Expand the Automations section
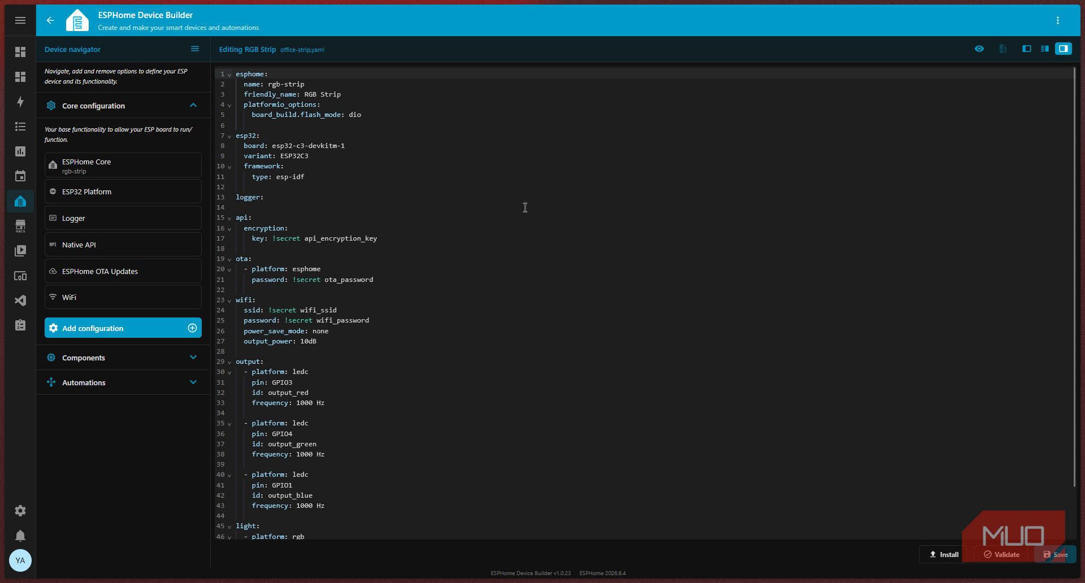The height and width of the screenshot is (583, 1085). pos(193,382)
